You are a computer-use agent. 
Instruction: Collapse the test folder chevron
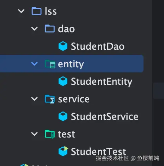click(x=34, y=134)
